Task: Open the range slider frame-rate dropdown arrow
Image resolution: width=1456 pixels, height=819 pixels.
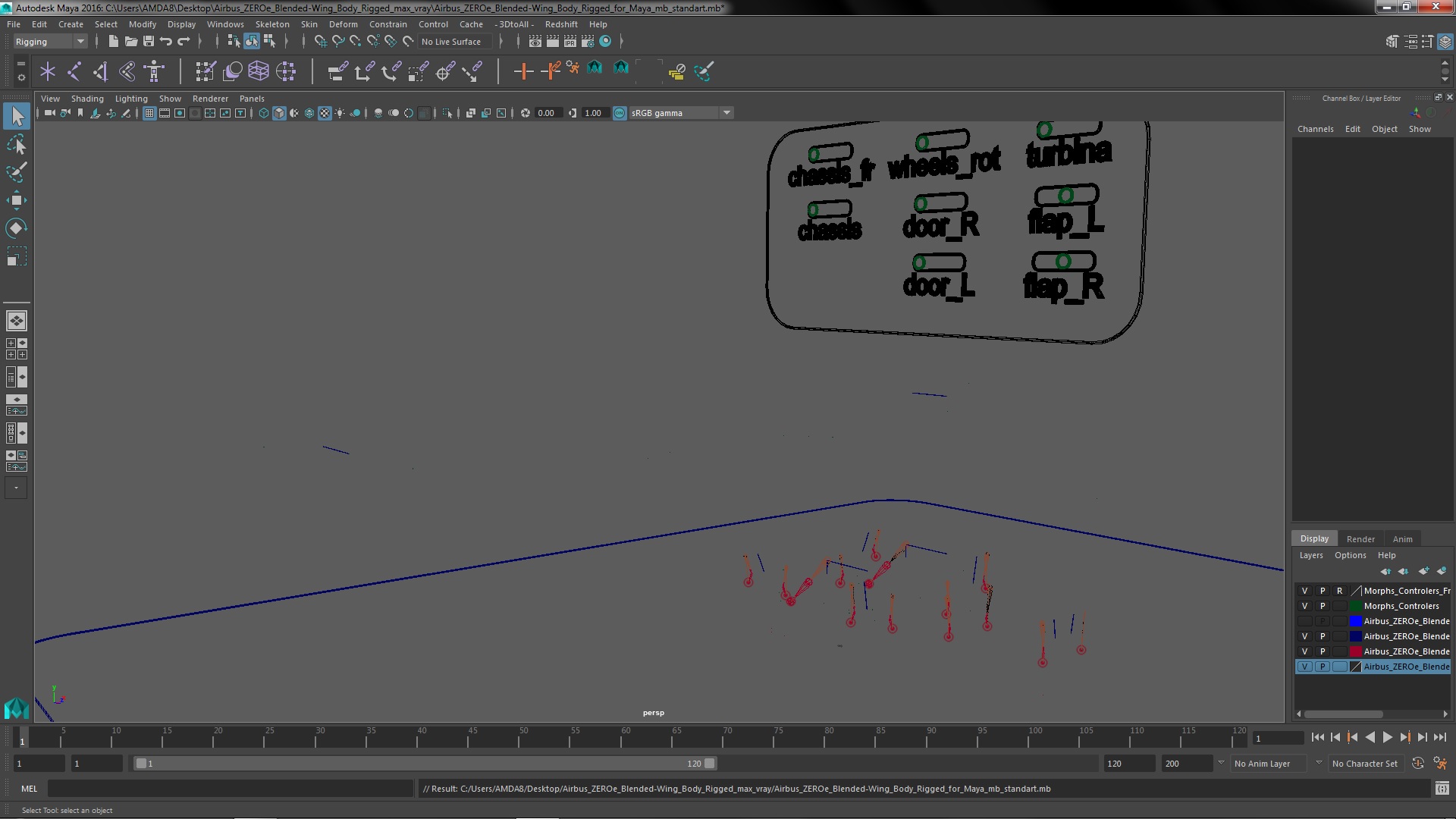Action: click(x=1220, y=763)
